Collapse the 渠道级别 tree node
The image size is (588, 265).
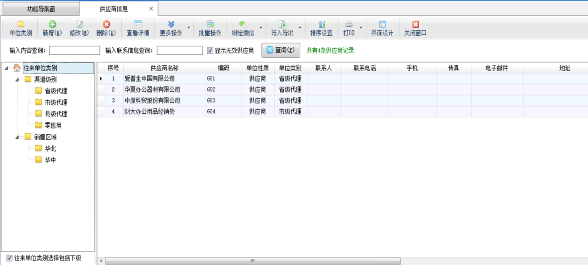pos(17,80)
